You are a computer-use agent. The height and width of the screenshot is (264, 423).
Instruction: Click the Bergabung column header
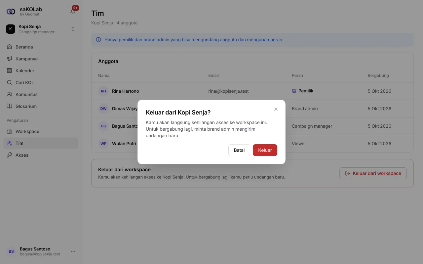click(378, 75)
